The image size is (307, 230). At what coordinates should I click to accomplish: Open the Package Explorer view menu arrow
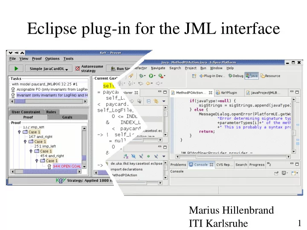pos(164,101)
